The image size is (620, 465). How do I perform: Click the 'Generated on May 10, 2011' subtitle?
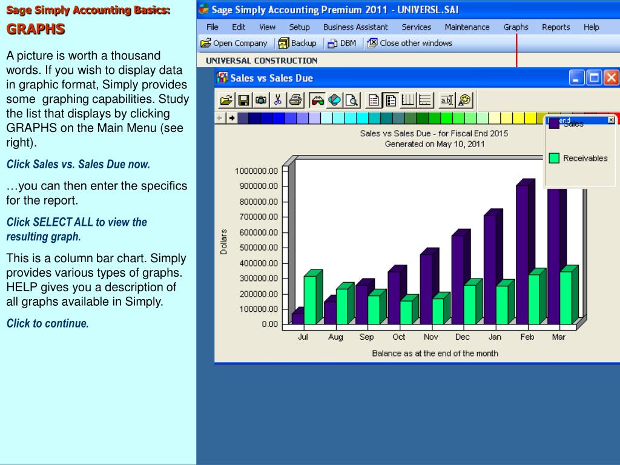pyautogui.click(x=435, y=144)
